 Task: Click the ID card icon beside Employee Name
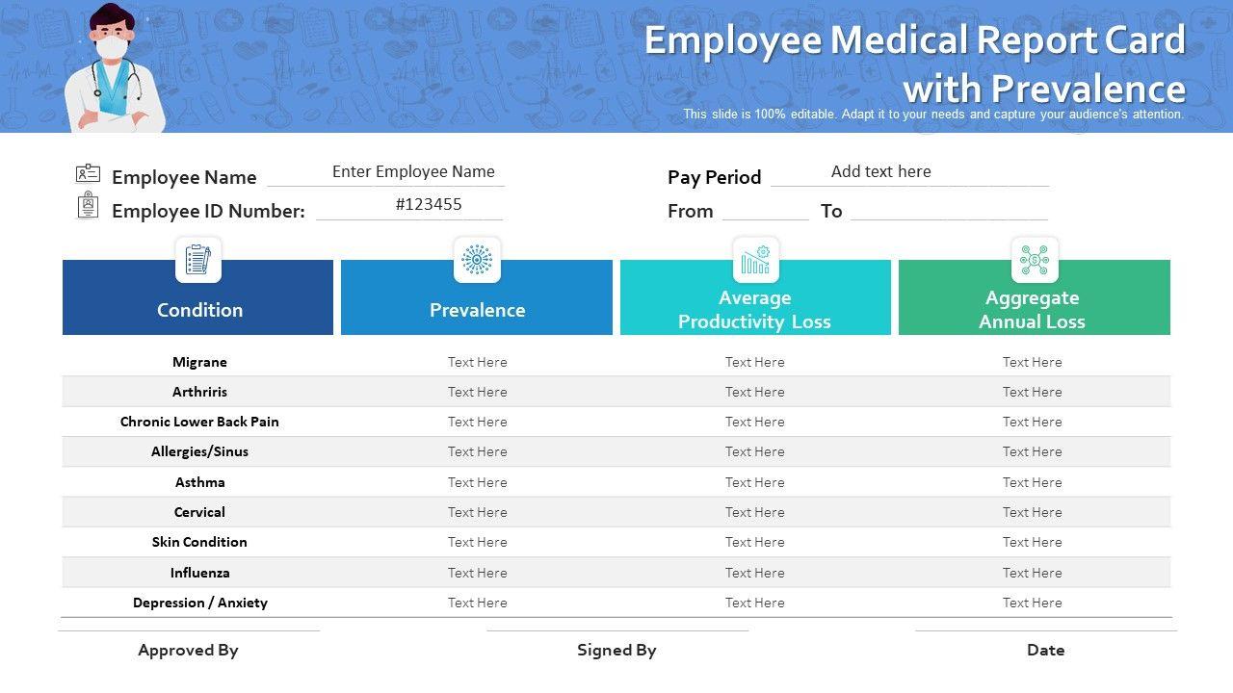point(88,173)
